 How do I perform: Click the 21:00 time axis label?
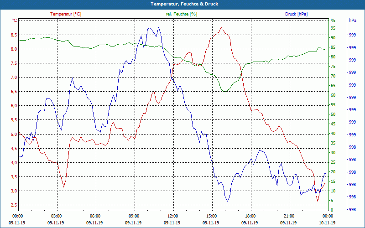289,216
